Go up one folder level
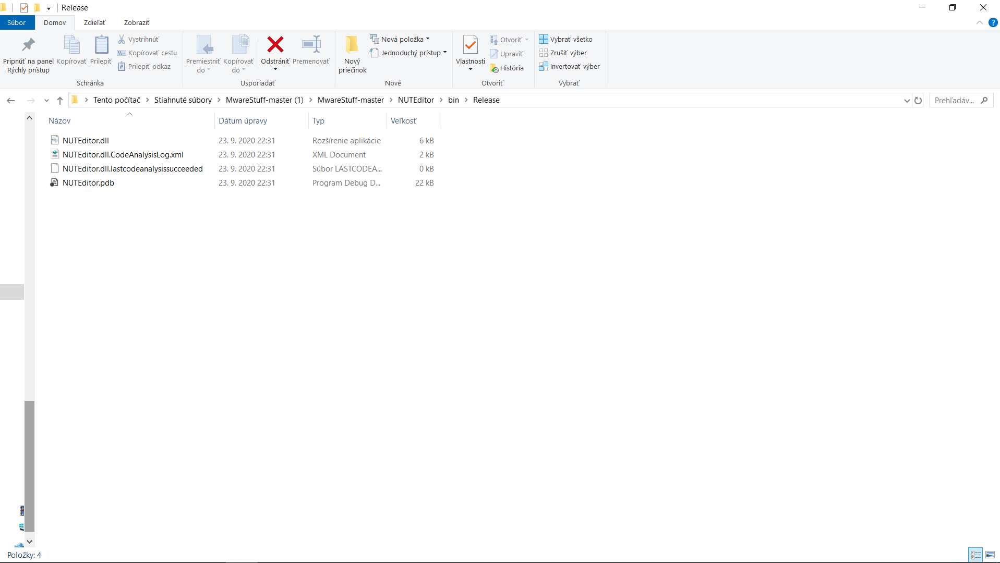This screenshot has height=563, width=1000. coord(60,100)
